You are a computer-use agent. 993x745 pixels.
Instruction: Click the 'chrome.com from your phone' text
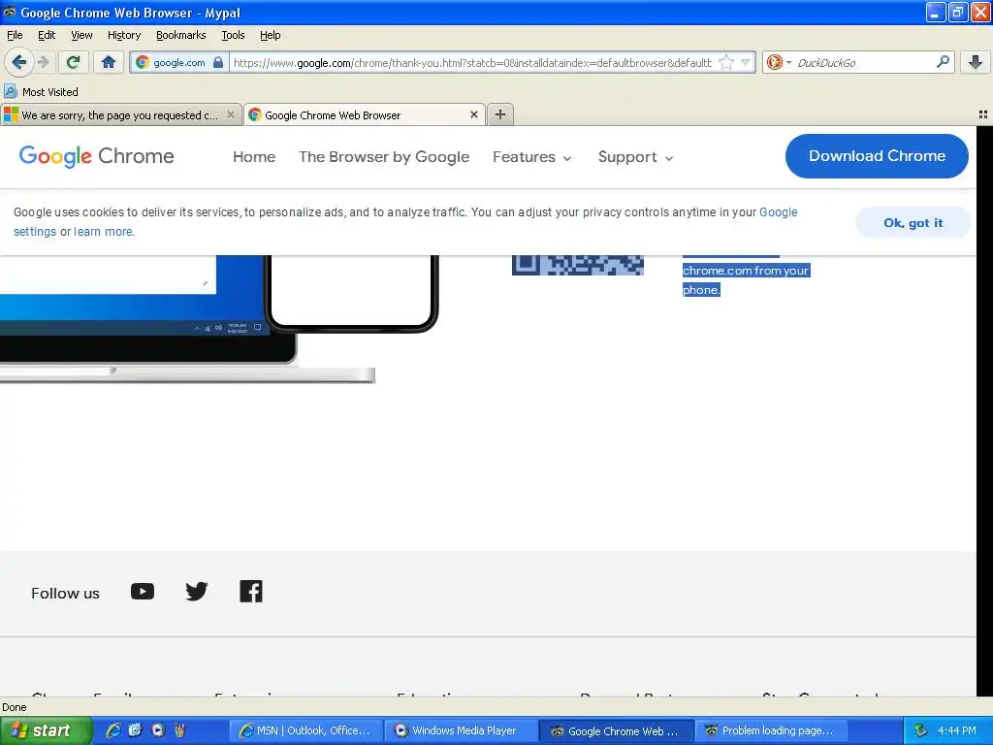746,280
